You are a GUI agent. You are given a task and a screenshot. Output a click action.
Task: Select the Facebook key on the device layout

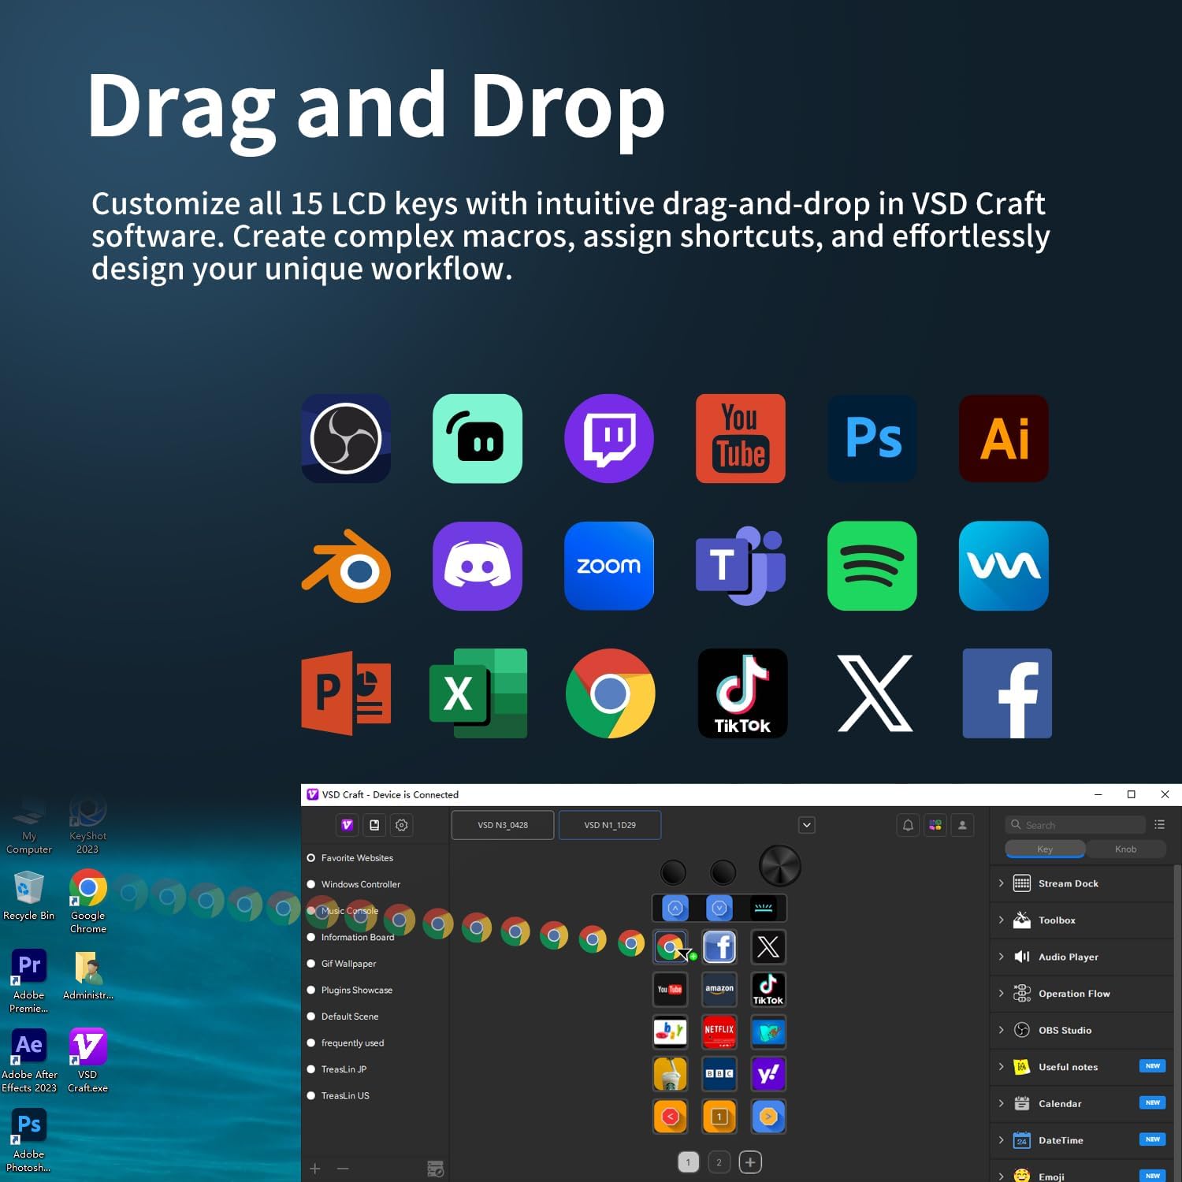pyautogui.click(x=719, y=947)
